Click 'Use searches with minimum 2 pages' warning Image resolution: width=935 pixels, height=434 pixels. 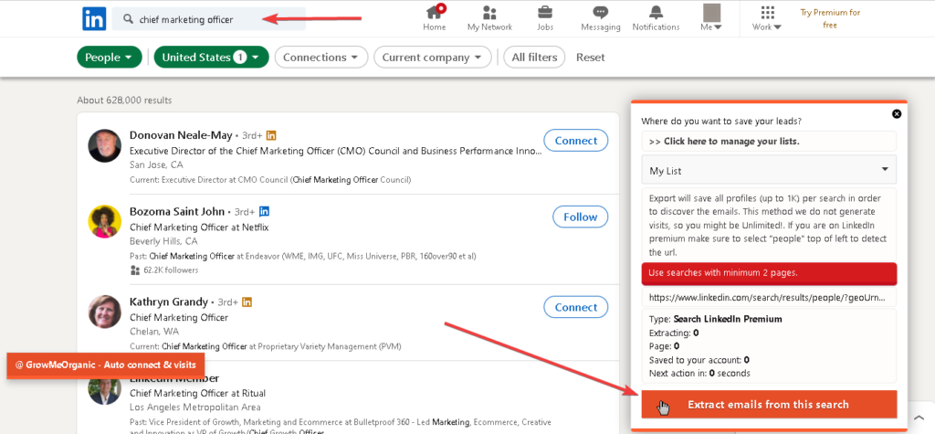point(769,273)
